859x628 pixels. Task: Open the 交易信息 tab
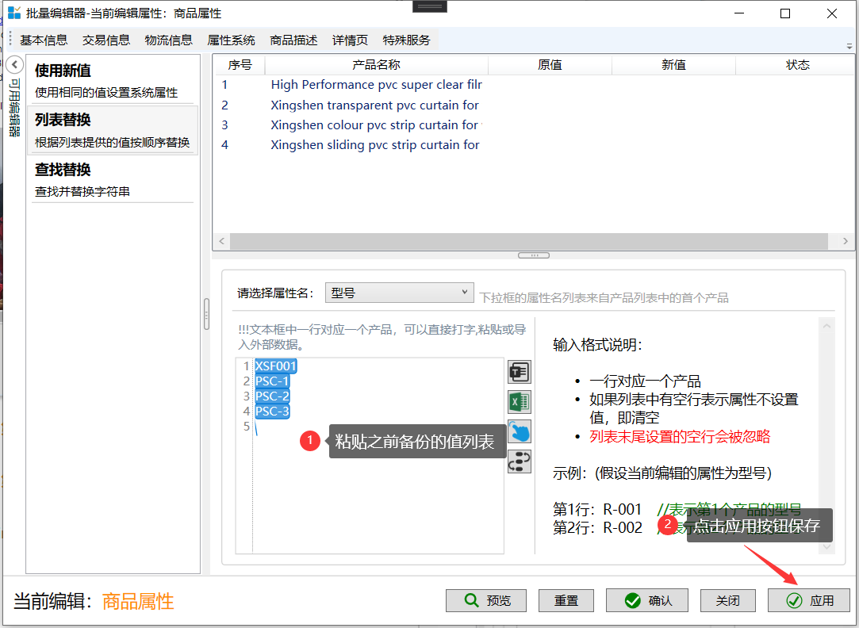click(106, 40)
